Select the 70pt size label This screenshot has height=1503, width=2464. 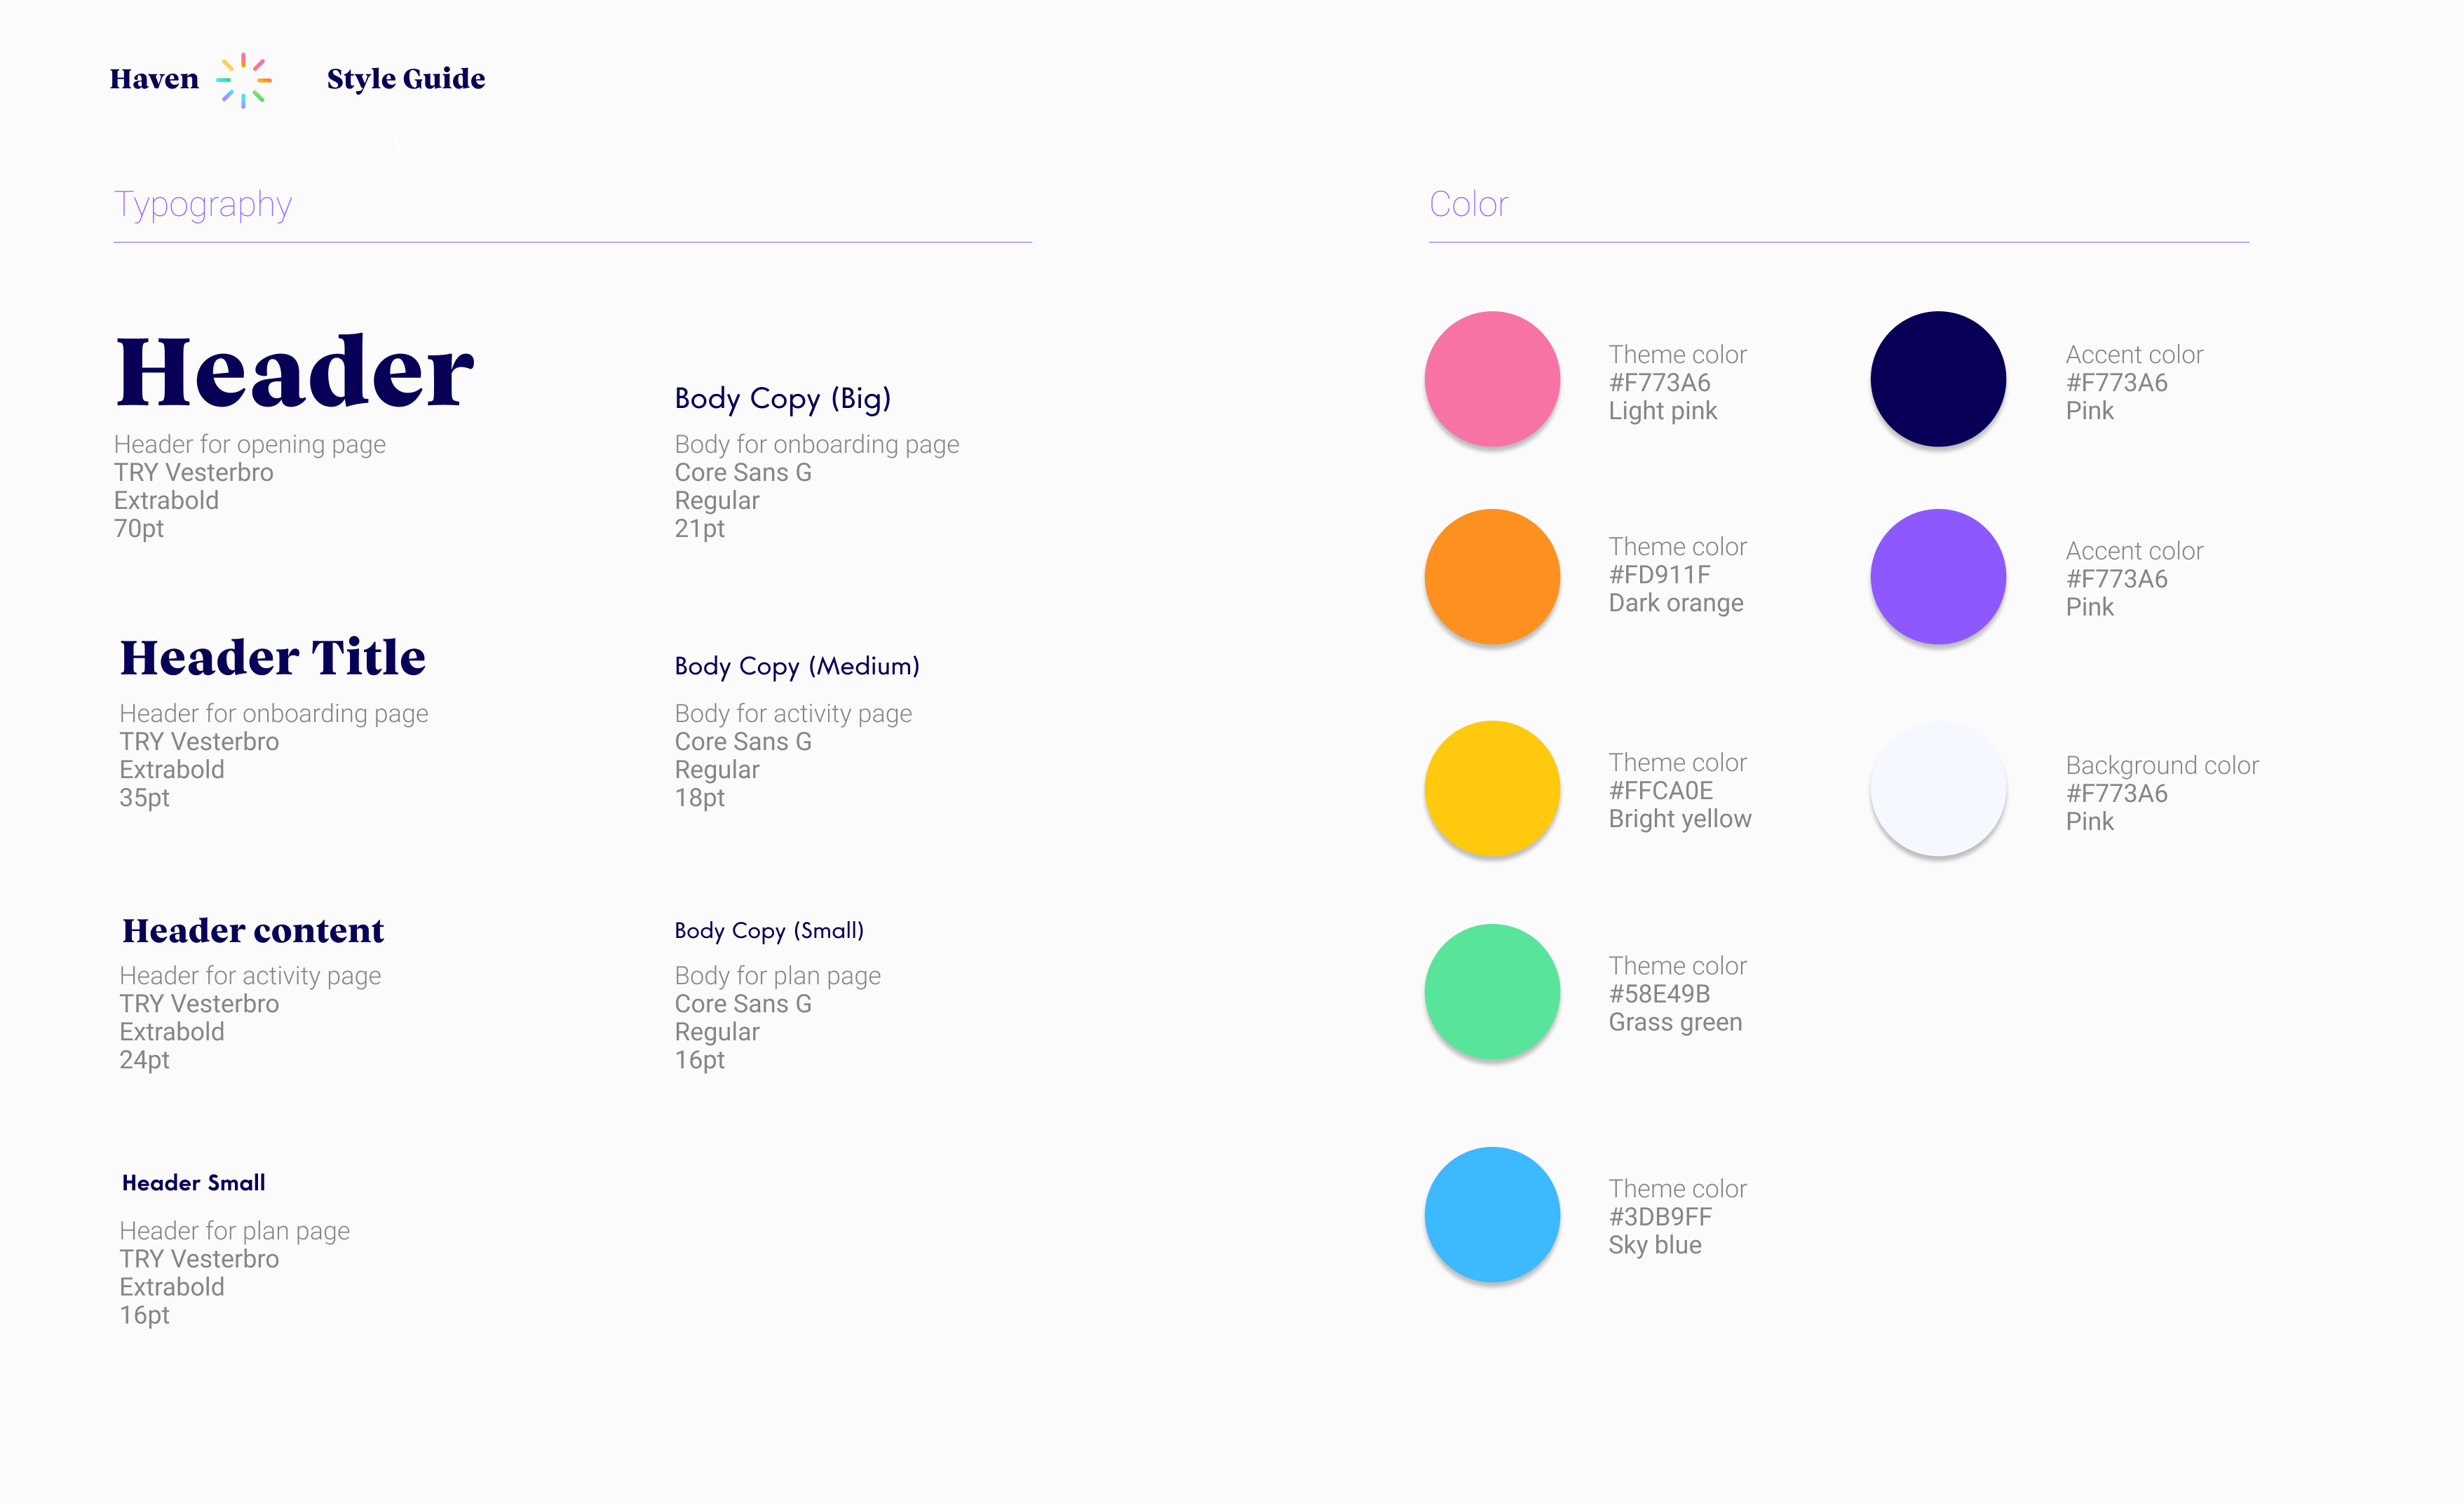point(139,528)
